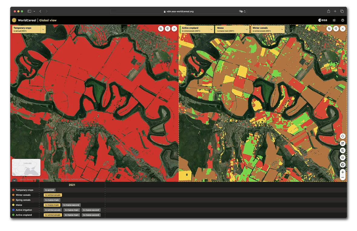Open the settings sliders icon in header
The width and height of the screenshot is (357, 231).
[334, 20]
